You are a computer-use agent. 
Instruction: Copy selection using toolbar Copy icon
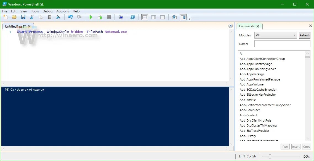[x=41, y=17]
